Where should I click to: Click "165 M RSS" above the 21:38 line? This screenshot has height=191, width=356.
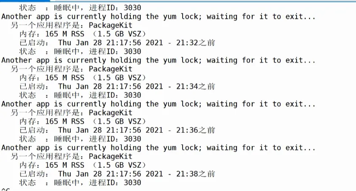point(65,165)
